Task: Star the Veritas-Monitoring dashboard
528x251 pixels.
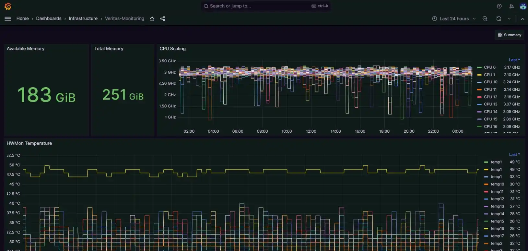Action: [152, 19]
